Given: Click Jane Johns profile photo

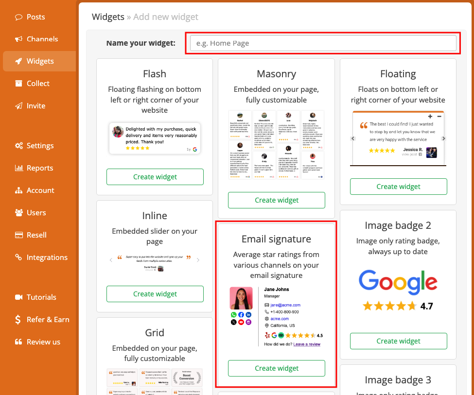Looking at the screenshot, I should [241, 298].
